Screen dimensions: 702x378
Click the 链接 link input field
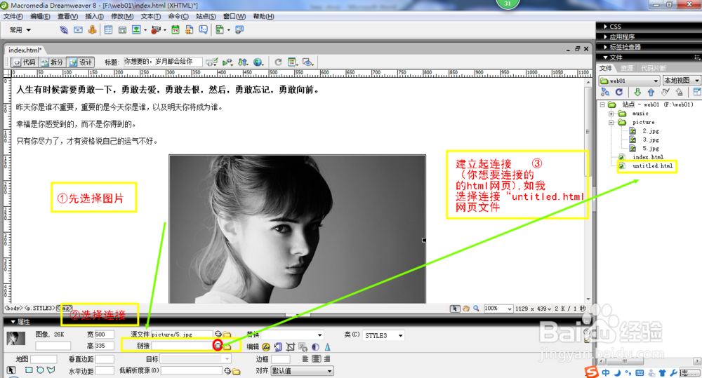click(182, 346)
